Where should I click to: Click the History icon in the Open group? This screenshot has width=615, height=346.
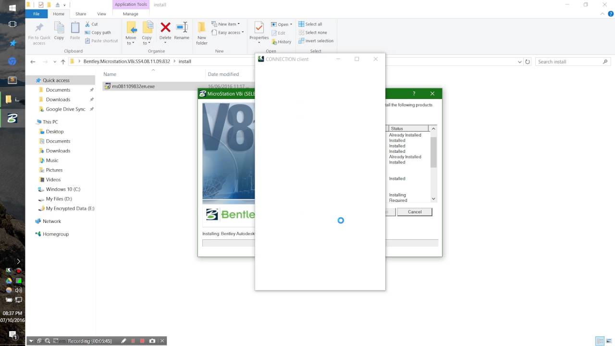click(274, 41)
